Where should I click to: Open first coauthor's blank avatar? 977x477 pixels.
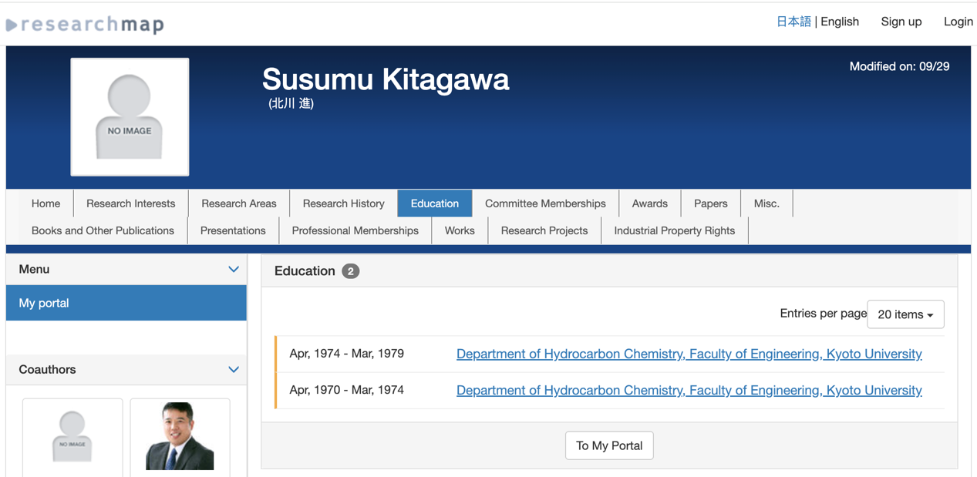[72, 435]
